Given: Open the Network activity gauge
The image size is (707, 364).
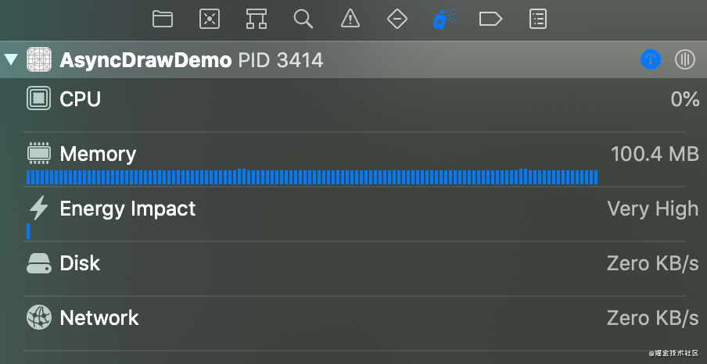Looking at the screenshot, I should point(99,318).
